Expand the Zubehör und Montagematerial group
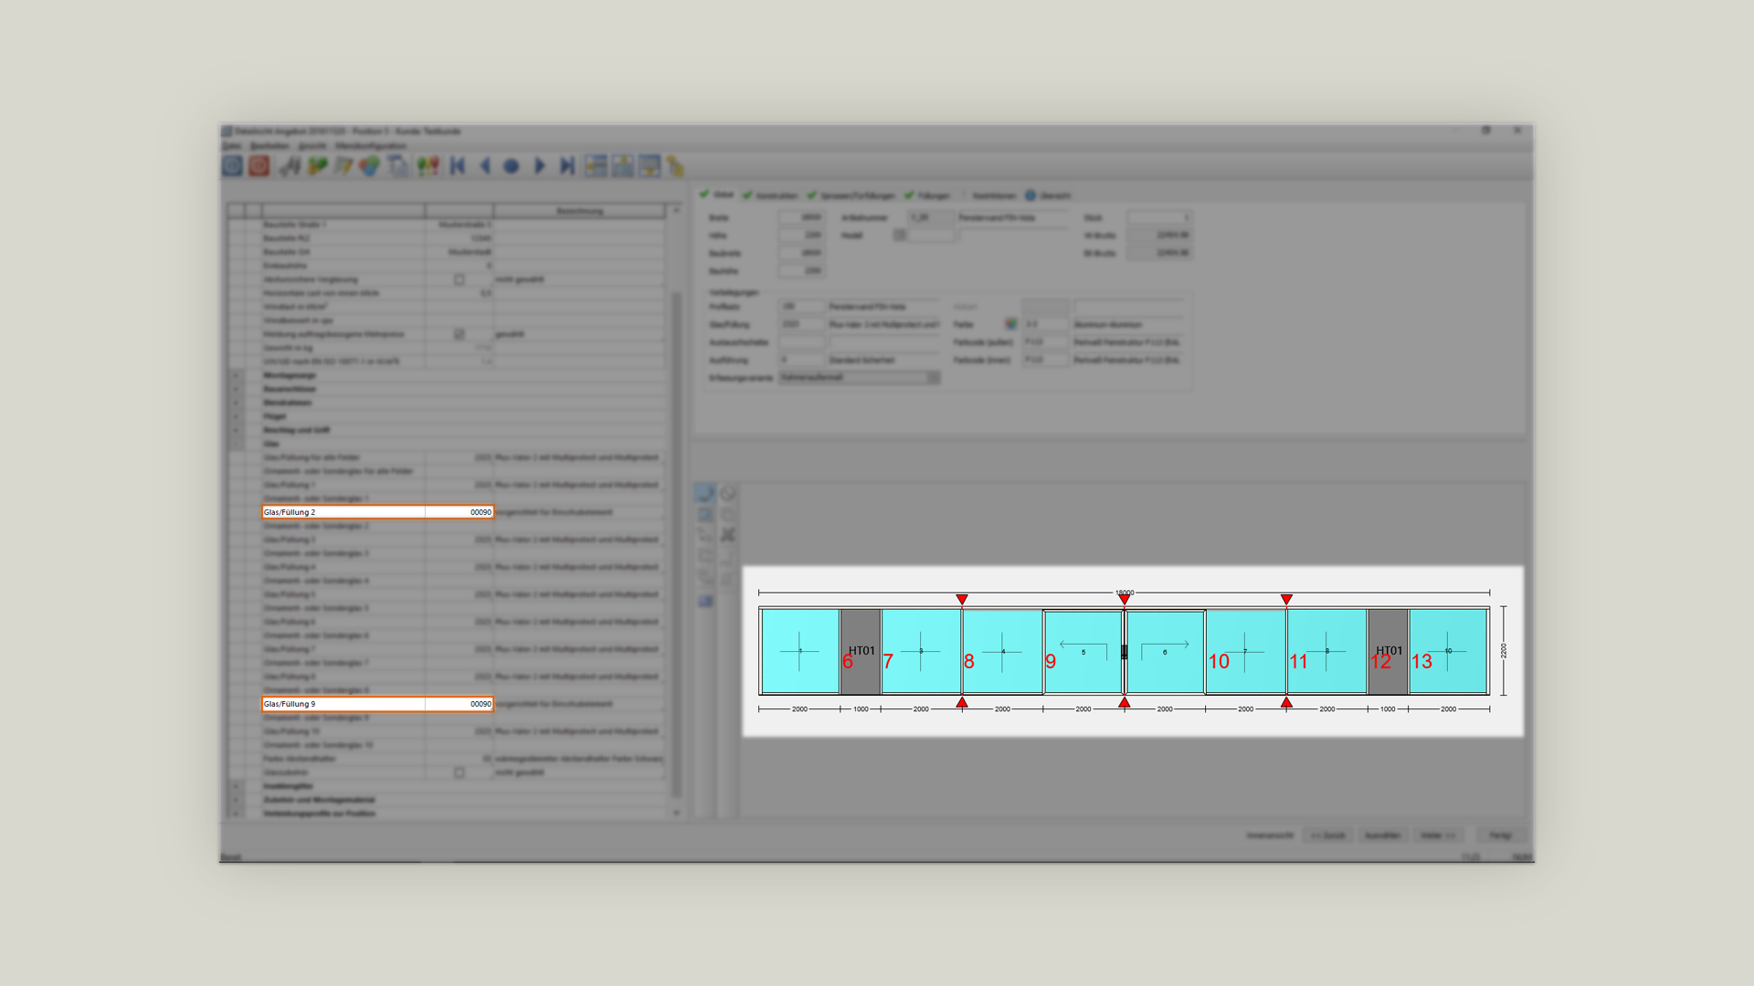 point(236,800)
